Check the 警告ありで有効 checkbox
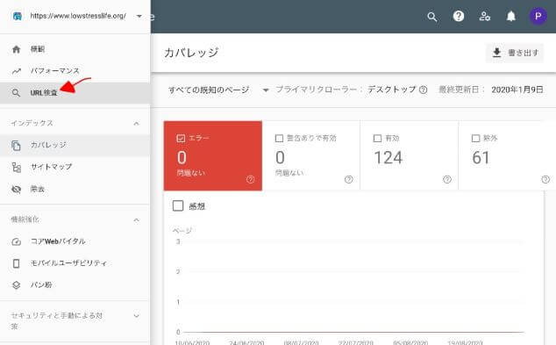This screenshot has width=556, height=345. pos(279,138)
